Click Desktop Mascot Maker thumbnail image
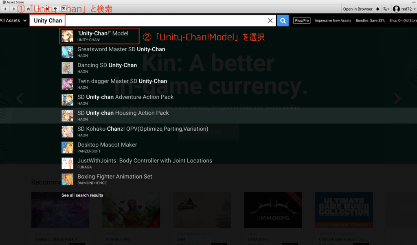 (x=68, y=148)
